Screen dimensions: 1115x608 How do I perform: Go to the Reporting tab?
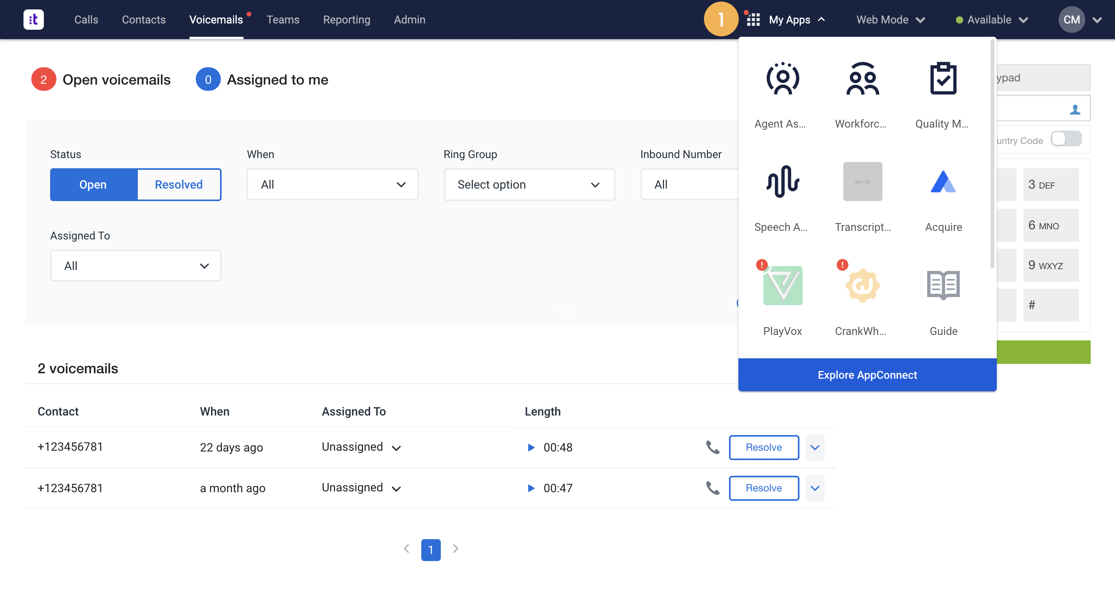coord(346,20)
